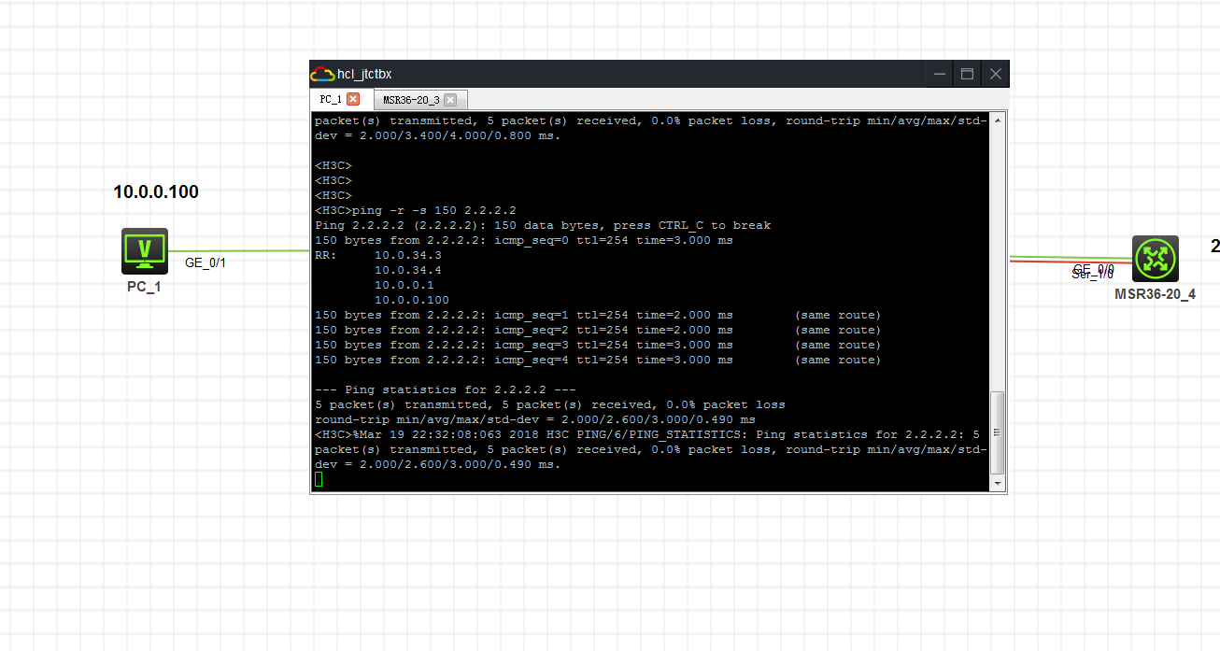Select the MSR36-20_4 router icon
The height and width of the screenshot is (651, 1220).
click(1156, 259)
